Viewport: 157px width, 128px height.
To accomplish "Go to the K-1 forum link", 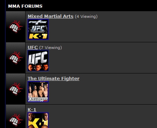I will click(32, 110).
